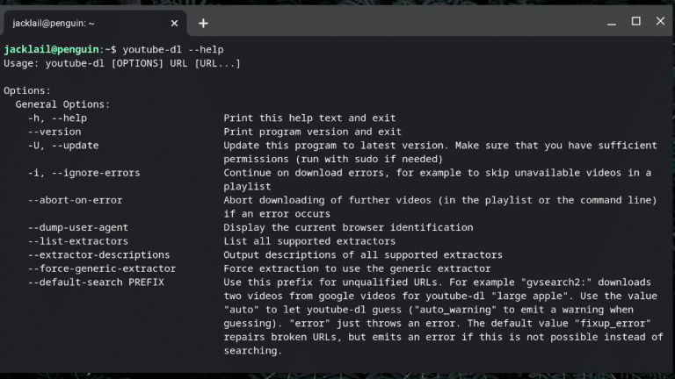
Task: Click the typed 'youtube-dl --help' command
Action: coord(172,49)
